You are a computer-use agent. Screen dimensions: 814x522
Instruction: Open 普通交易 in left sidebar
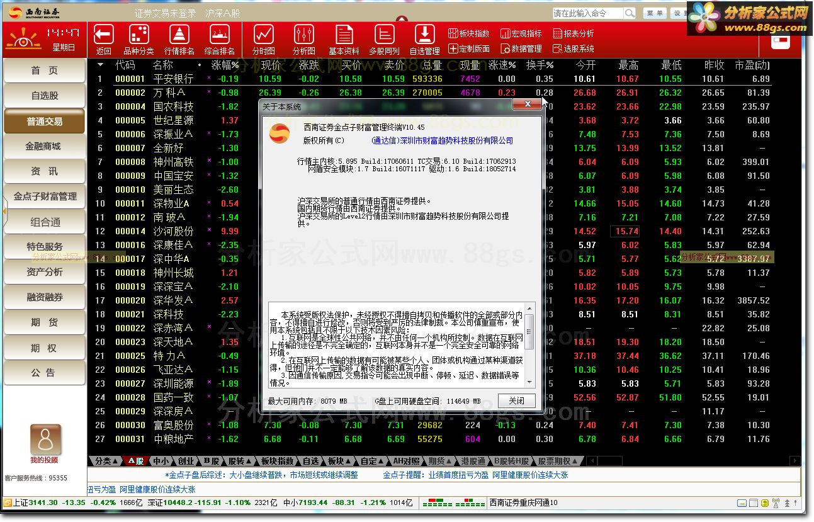coord(44,121)
